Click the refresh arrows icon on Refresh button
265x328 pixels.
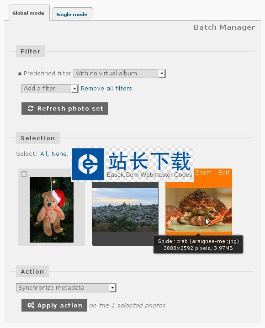point(31,108)
